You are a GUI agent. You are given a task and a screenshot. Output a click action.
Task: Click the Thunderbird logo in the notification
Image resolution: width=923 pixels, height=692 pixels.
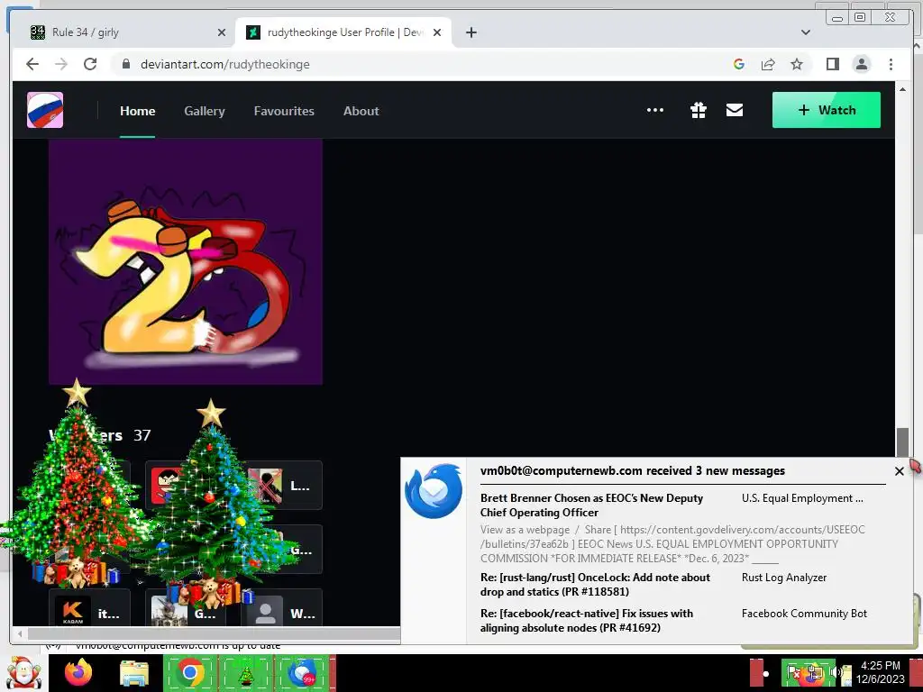coord(434,491)
